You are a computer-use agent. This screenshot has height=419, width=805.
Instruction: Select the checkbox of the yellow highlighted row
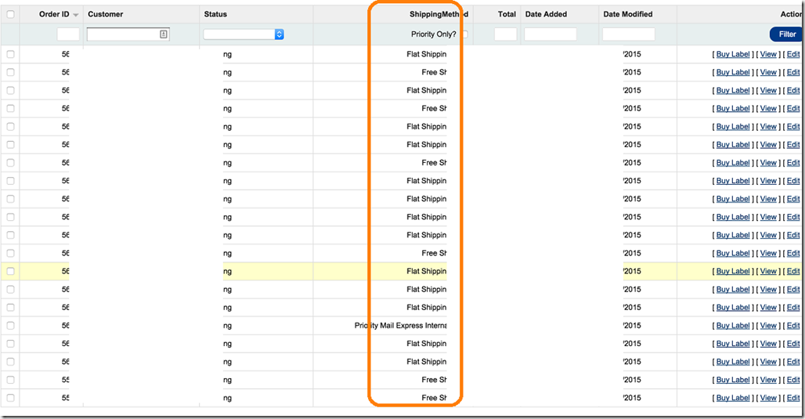(10, 271)
